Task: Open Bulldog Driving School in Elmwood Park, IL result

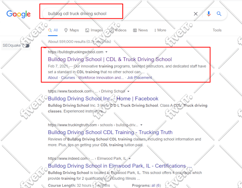Action: coord(120,166)
